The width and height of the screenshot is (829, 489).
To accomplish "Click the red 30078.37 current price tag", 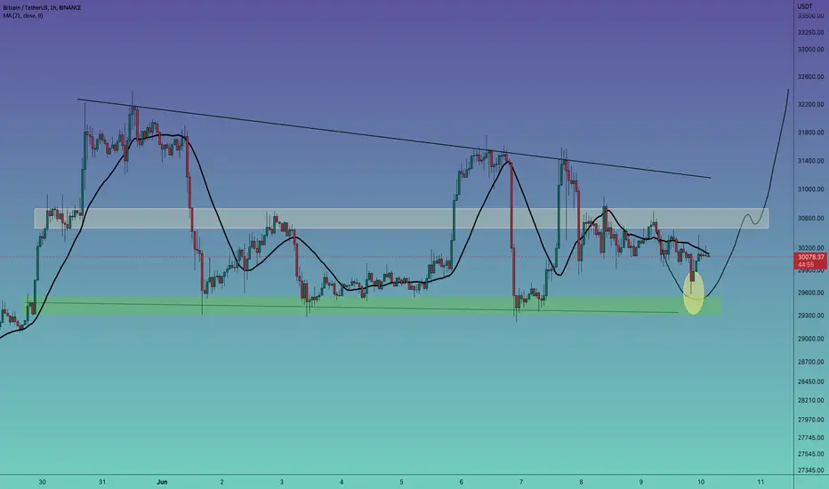I will [811, 258].
